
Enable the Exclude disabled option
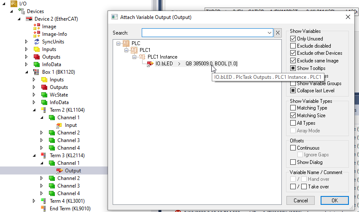pos(293,46)
